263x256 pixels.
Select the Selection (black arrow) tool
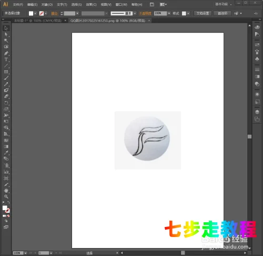(6, 28)
